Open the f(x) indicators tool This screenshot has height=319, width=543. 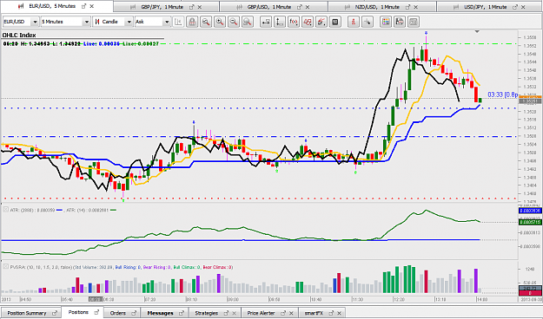click(294, 22)
